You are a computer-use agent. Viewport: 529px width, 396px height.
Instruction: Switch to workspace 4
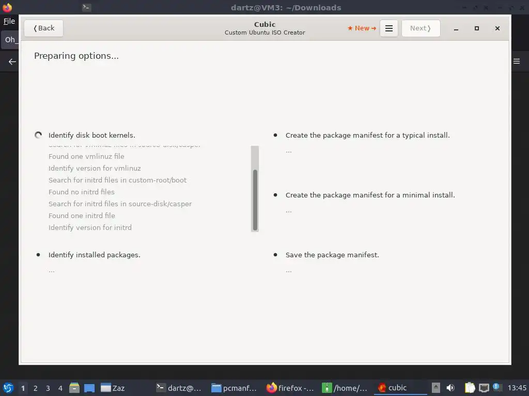coord(60,388)
